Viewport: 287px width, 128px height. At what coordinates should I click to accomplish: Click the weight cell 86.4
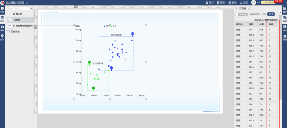(263, 62)
